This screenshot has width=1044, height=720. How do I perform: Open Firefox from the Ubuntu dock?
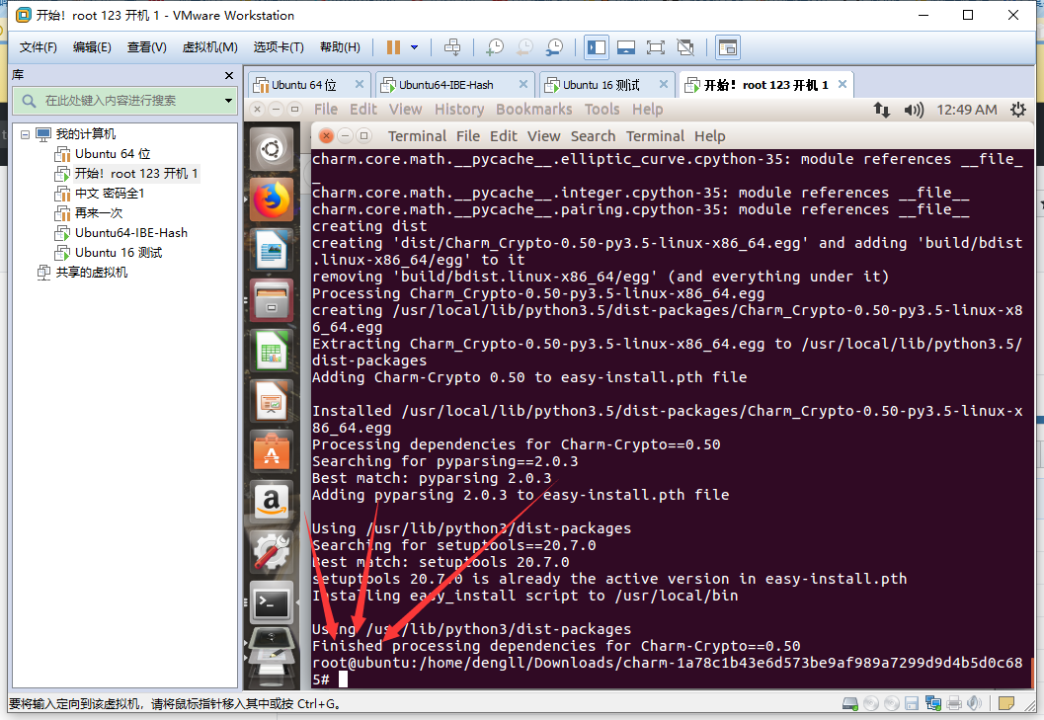click(x=272, y=198)
